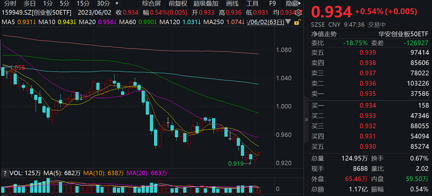
Task: Click the 1.055 high marker on chart
Action: [17, 68]
